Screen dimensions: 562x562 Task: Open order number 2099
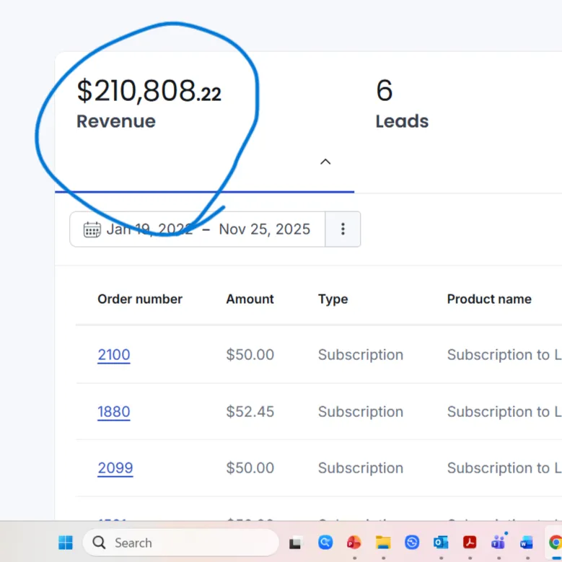pos(115,468)
